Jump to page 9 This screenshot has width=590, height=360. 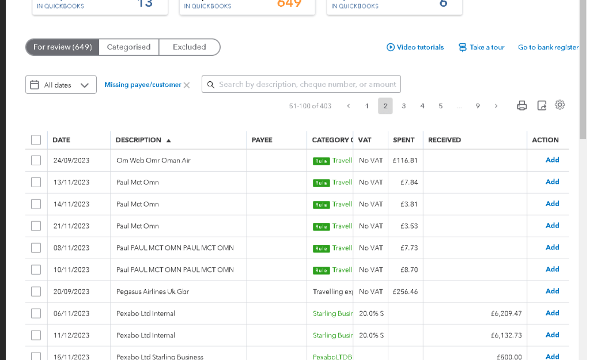pos(478,106)
